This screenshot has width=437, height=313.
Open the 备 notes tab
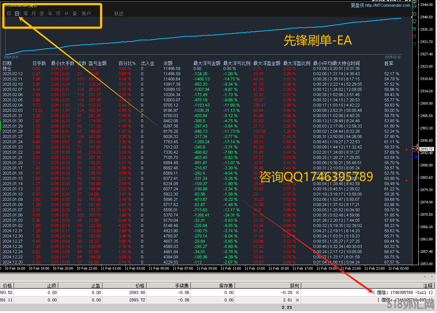(75, 14)
